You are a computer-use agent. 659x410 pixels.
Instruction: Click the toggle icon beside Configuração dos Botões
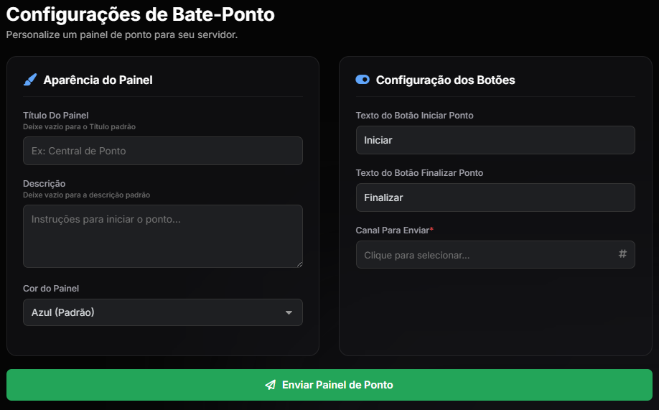tap(363, 80)
